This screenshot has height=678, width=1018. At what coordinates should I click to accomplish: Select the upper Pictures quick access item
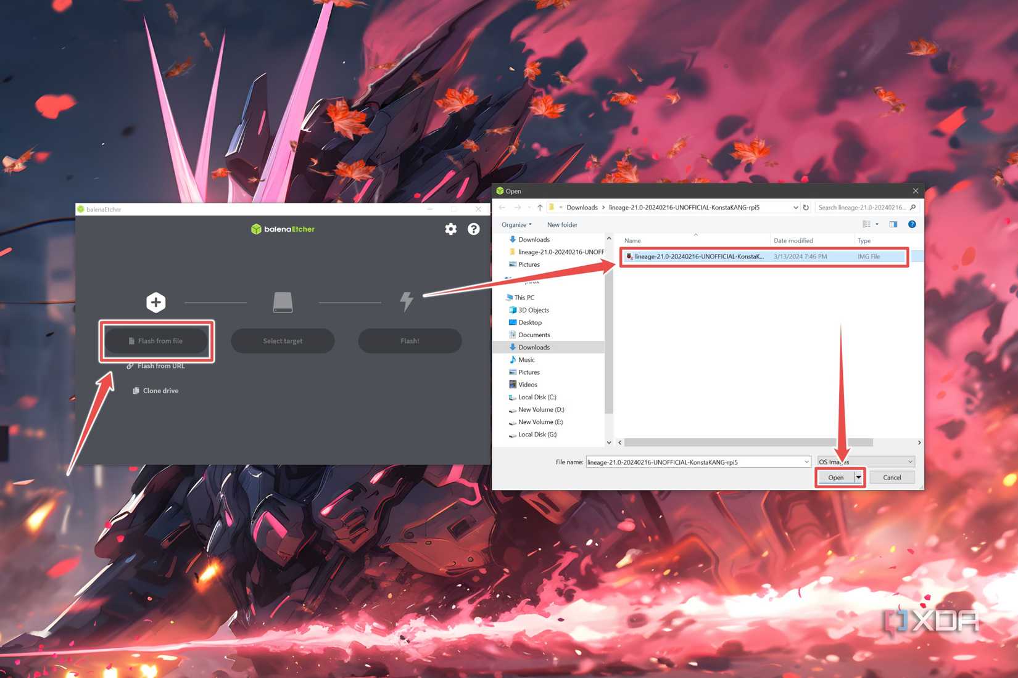(x=524, y=264)
